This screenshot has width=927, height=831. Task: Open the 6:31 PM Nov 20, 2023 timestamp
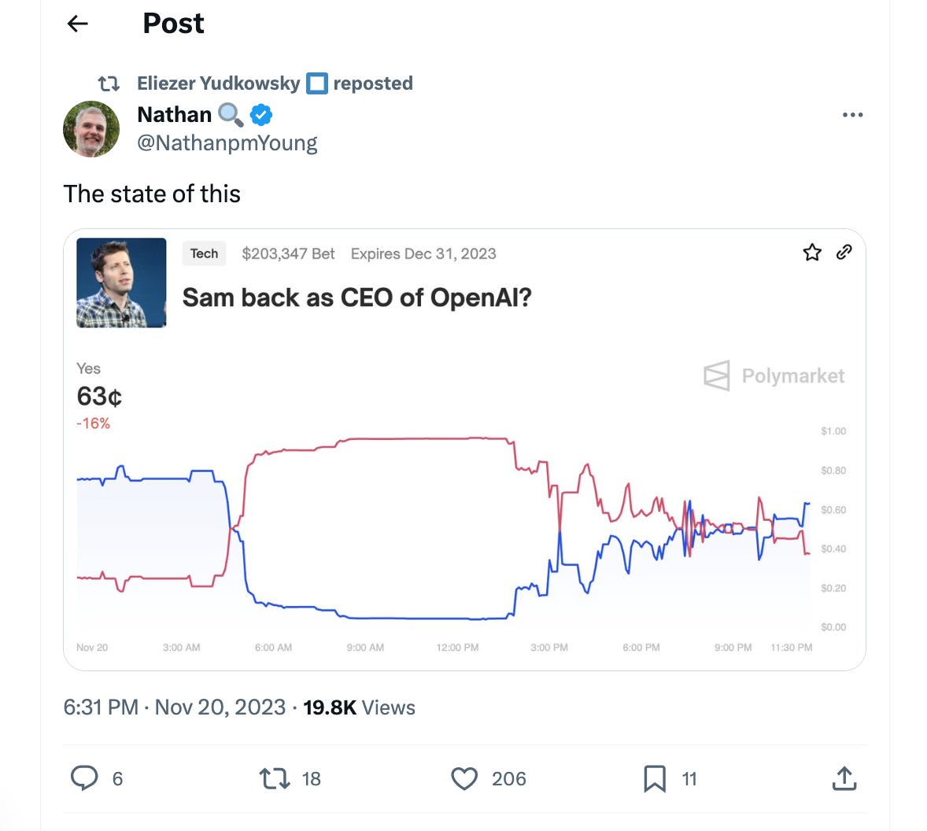point(175,707)
